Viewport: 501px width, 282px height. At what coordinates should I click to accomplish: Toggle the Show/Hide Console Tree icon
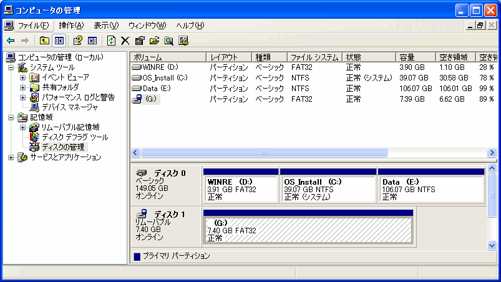59,41
